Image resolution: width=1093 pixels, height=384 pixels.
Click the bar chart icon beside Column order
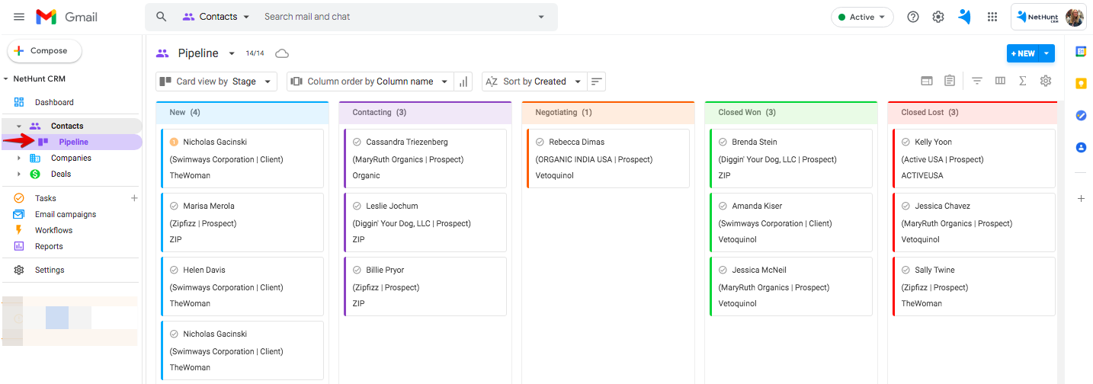coord(463,82)
